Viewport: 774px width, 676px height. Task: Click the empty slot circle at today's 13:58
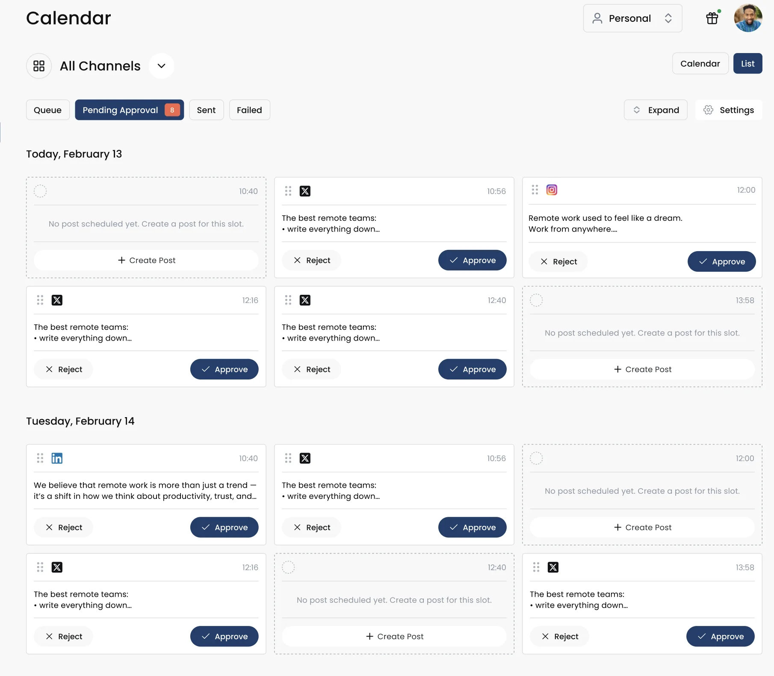pos(536,300)
